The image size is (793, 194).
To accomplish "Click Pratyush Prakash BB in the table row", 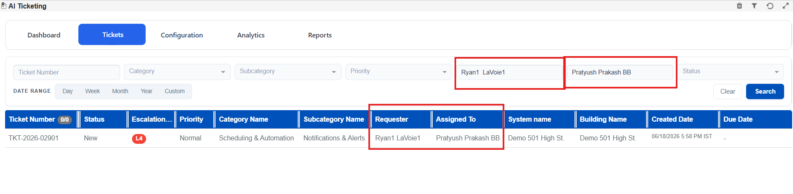I will pos(468,138).
